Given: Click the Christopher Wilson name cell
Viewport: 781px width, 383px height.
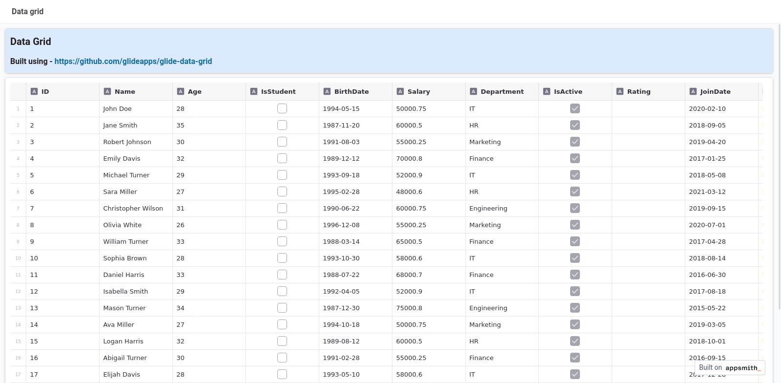Looking at the screenshot, I should pos(133,208).
